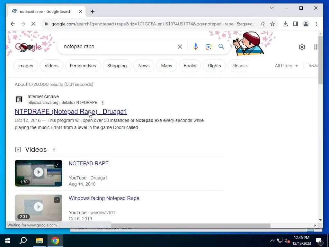
Task: Open the NOTEPAD RAPE video title link
Action: point(89,163)
